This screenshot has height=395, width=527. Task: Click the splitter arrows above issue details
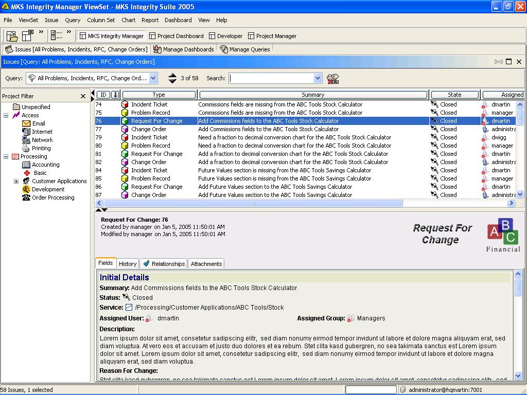[x=101, y=210]
